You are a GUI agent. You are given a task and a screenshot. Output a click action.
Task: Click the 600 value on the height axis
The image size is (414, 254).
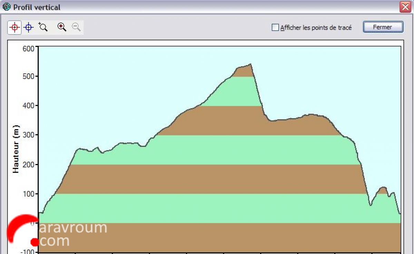[29, 49]
